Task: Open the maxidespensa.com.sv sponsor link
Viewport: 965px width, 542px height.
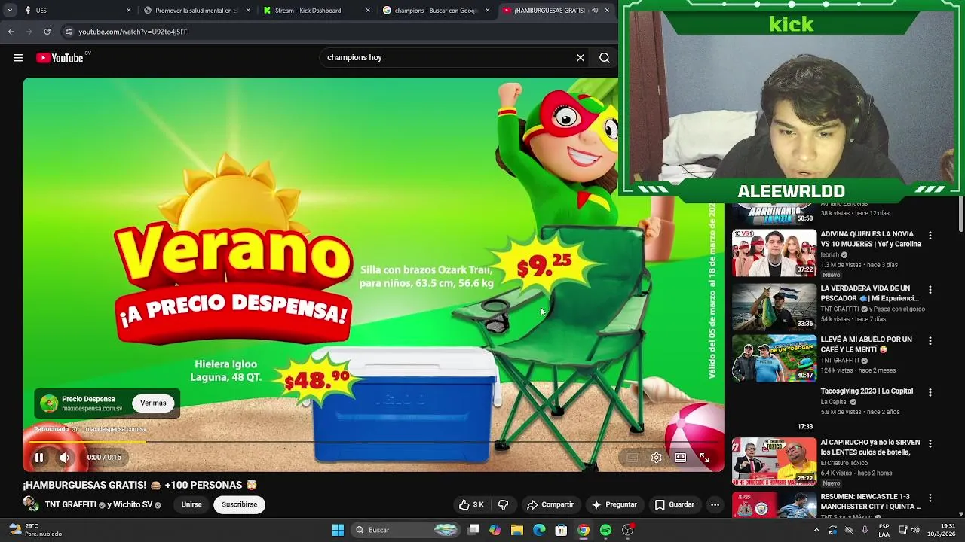Action: click(115, 429)
